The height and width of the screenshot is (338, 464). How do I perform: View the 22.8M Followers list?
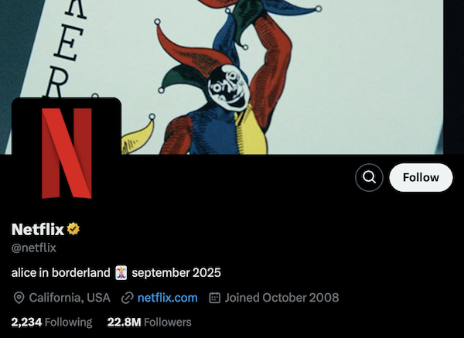[149, 322]
